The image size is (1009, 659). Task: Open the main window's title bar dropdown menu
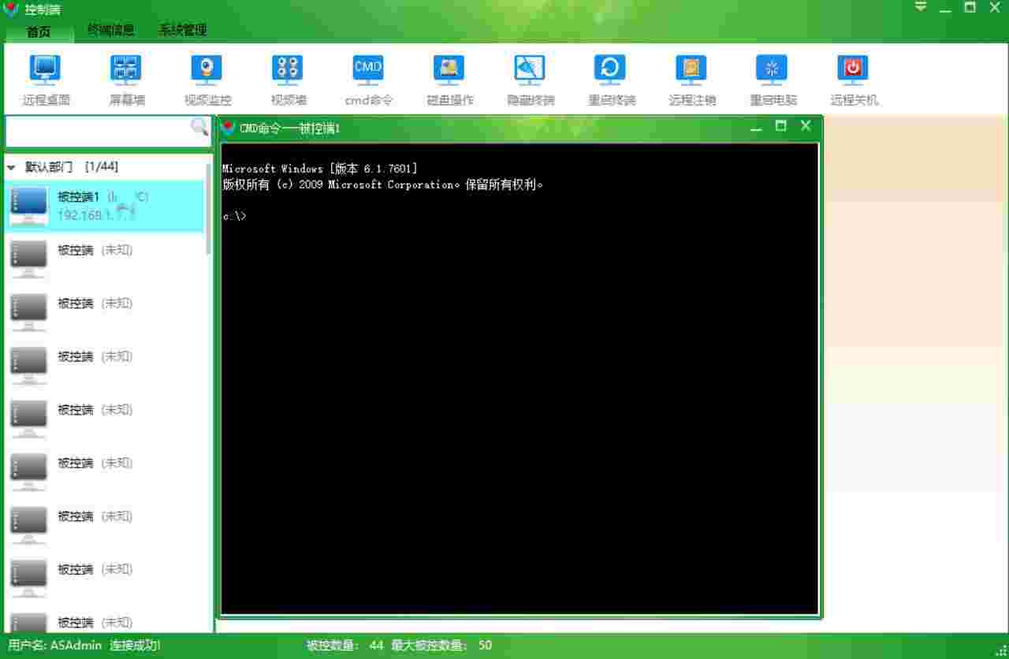point(921,7)
